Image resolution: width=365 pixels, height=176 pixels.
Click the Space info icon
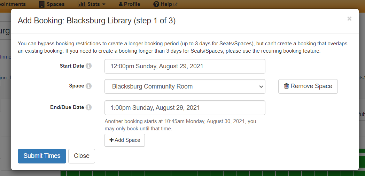88,86
